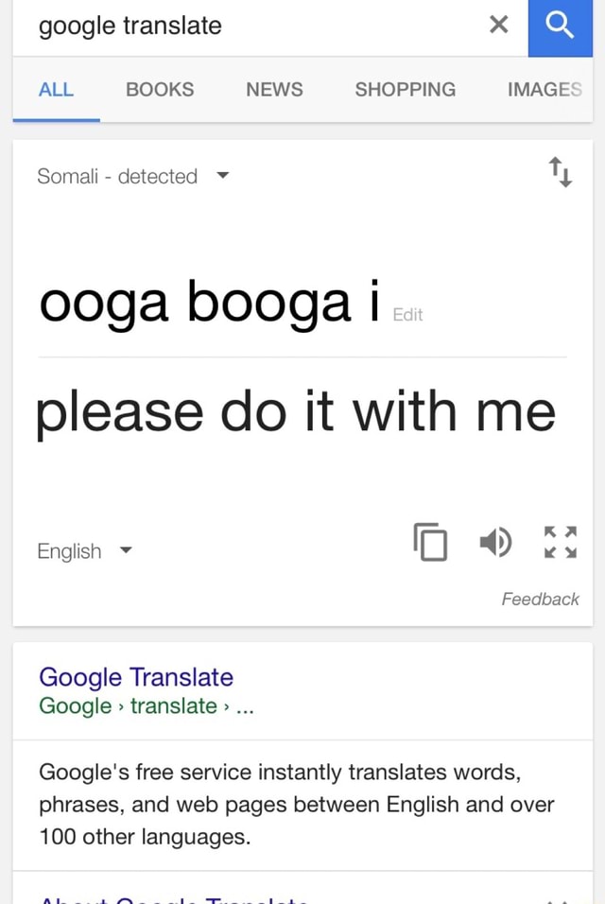Swap the source and target languages

coord(560,174)
